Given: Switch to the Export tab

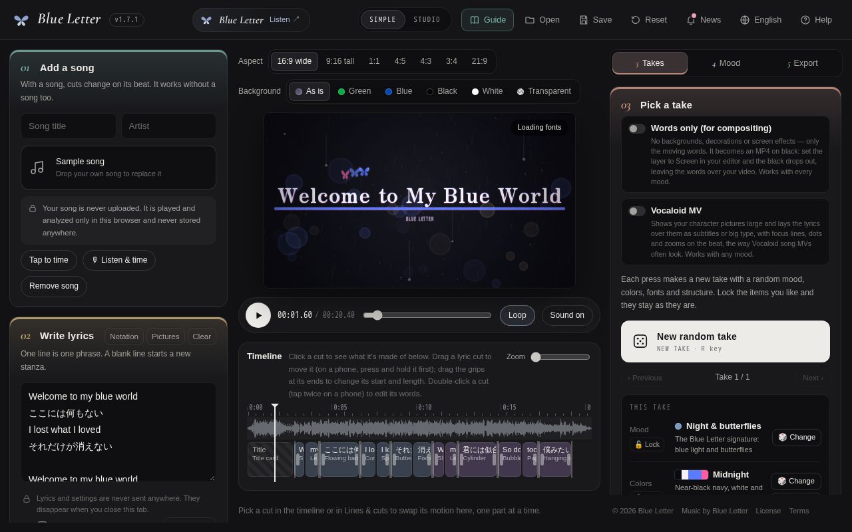Looking at the screenshot, I should 802,63.
